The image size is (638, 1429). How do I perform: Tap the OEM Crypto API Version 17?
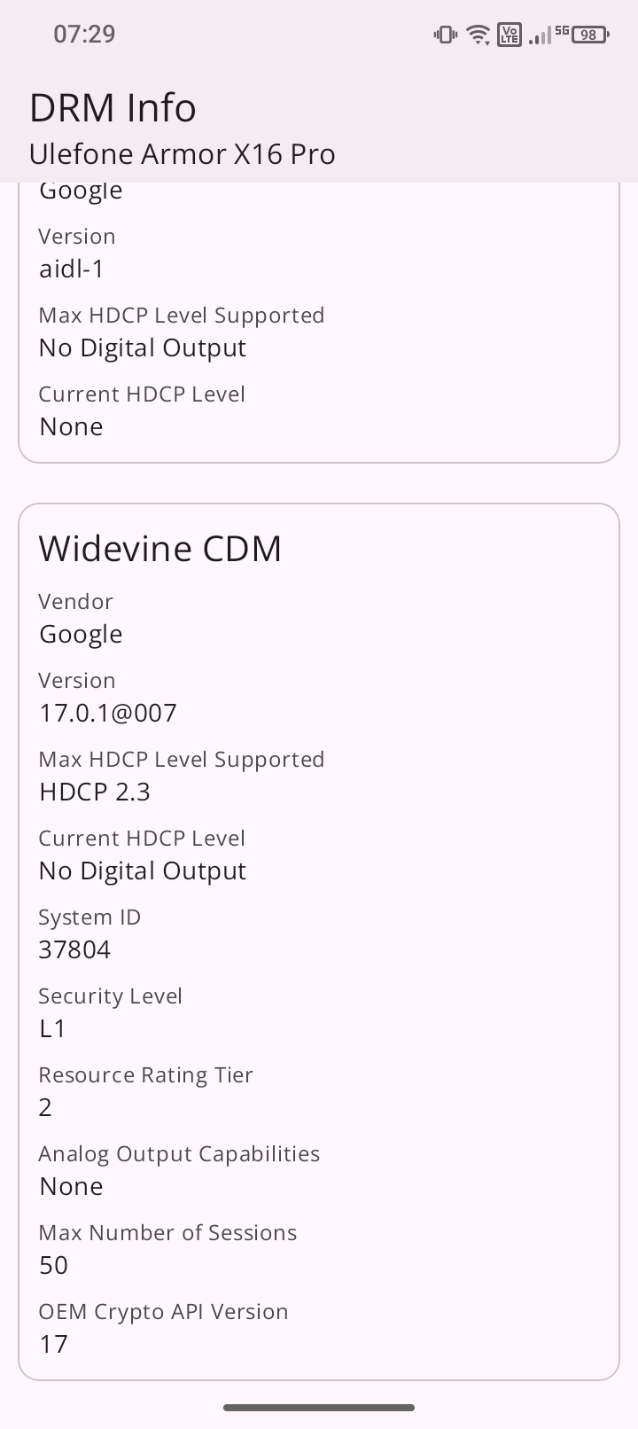point(54,1344)
